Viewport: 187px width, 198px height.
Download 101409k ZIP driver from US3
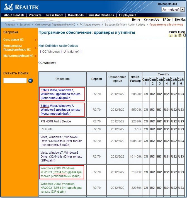pos(181,156)
